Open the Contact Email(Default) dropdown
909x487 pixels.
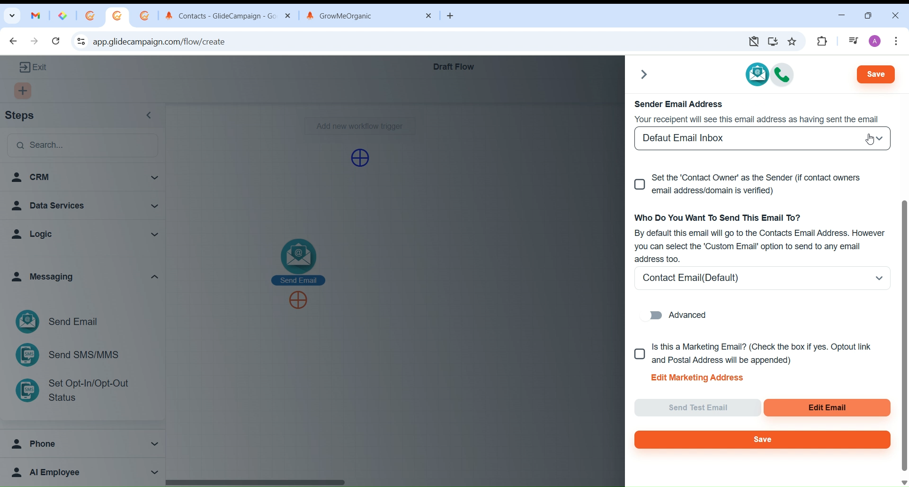click(762, 279)
